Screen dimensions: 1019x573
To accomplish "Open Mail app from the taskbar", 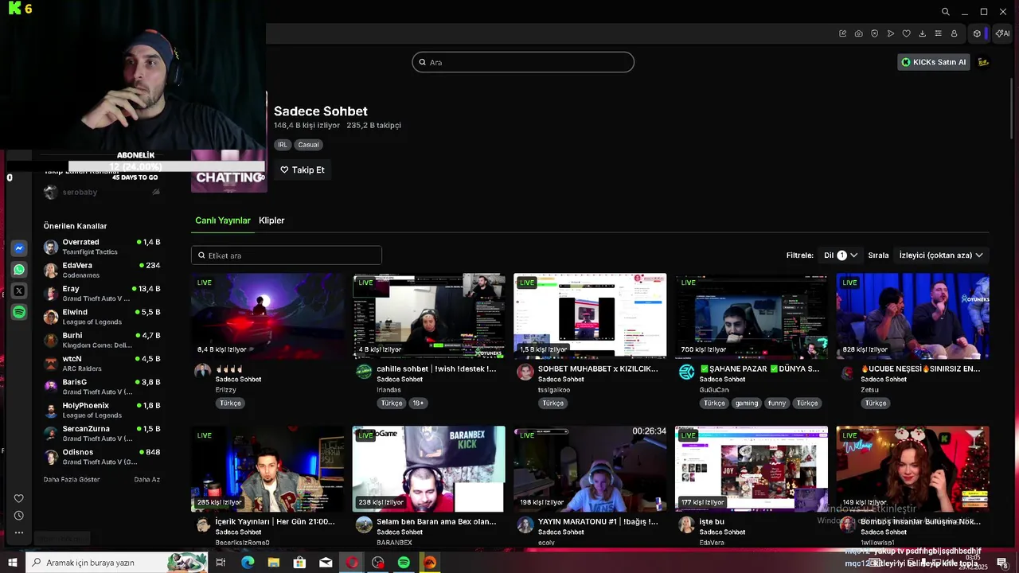I will tap(326, 563).
